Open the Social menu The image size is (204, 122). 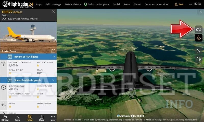pyautogui.click(x=116, y=4)
